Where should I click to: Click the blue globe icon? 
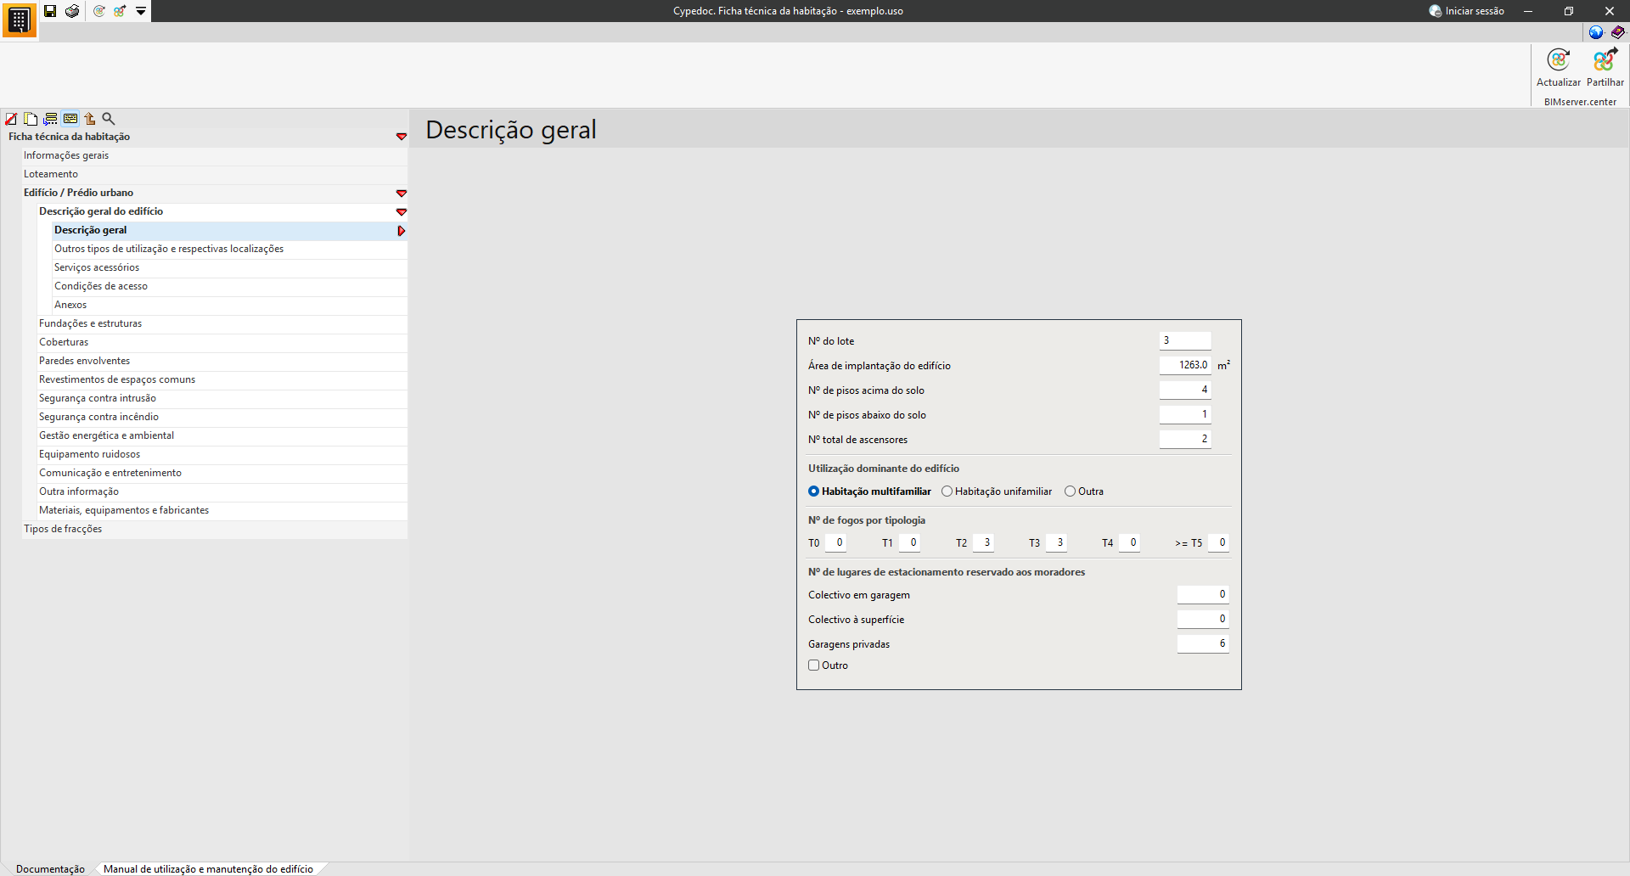(x=1596, y=32)
